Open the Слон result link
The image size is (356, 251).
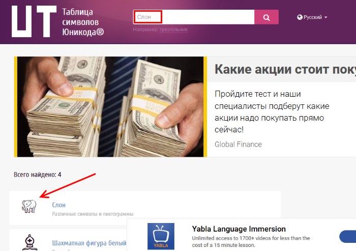[59, 205]
